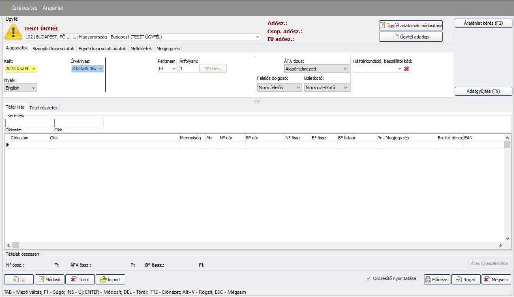Open the Tétel részletek tab
Screen dimensions: 514x297
pos(44,108)
